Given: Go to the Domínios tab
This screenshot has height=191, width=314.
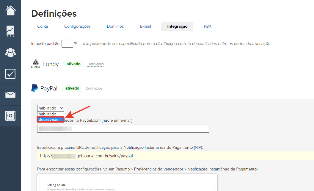Looking at the screenshot, I should pos(115,26).
